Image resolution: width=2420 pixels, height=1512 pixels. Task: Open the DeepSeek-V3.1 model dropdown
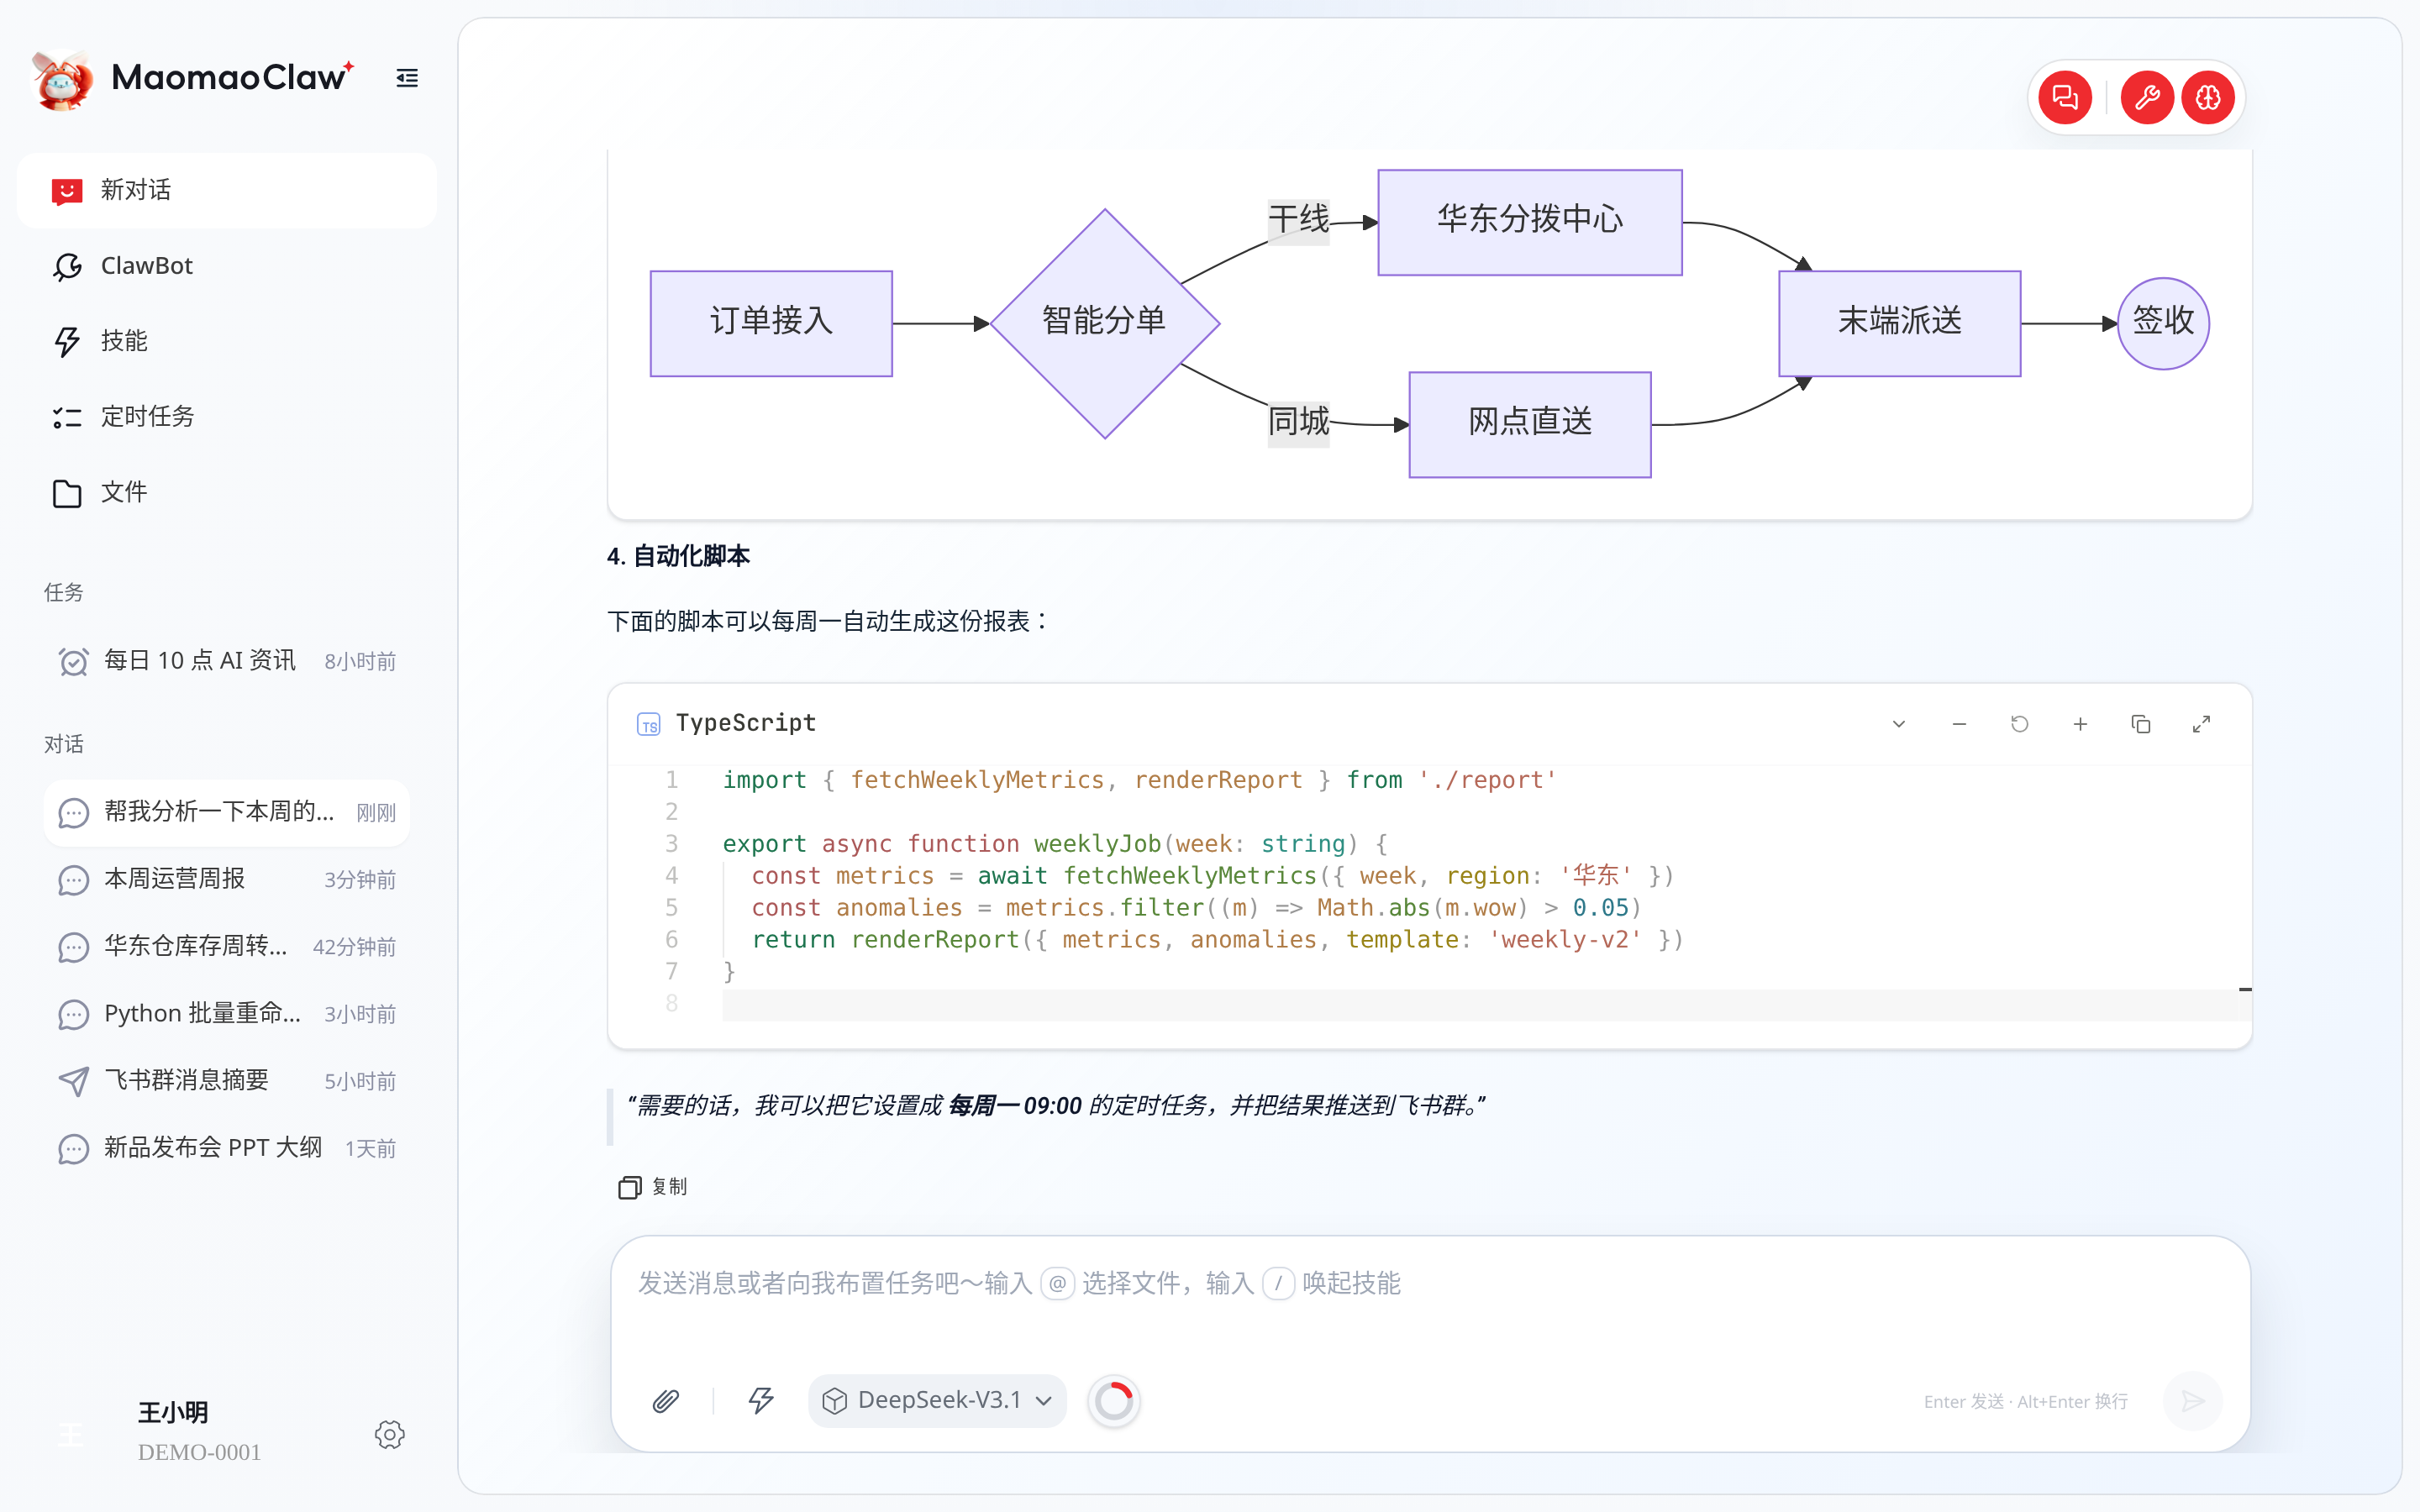tap(937, 1401)
